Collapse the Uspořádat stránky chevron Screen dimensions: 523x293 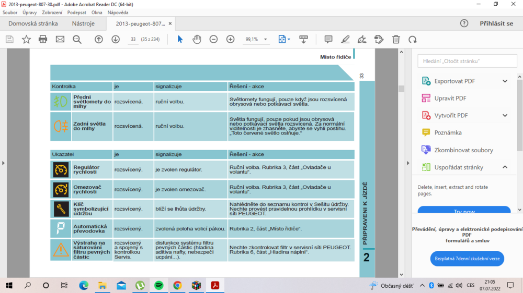pos(505,167)
